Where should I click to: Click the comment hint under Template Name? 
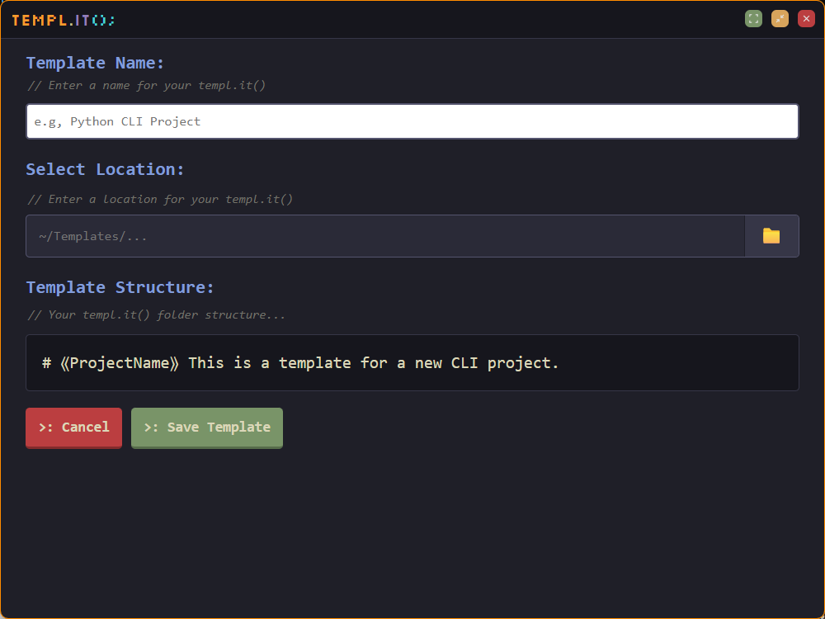point(145,85)
